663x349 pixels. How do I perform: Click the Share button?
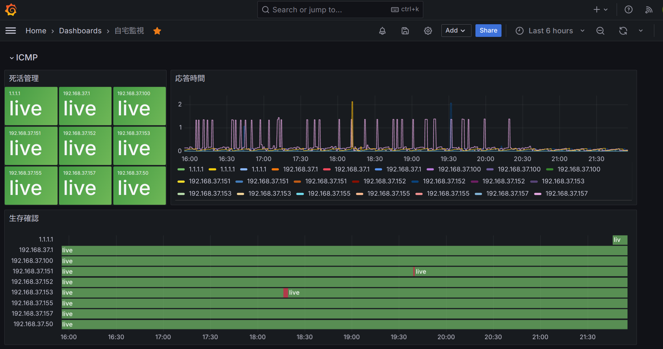tap(488, 31)
